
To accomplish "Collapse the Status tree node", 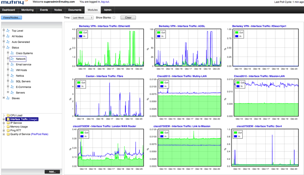I will coord(3,47).
